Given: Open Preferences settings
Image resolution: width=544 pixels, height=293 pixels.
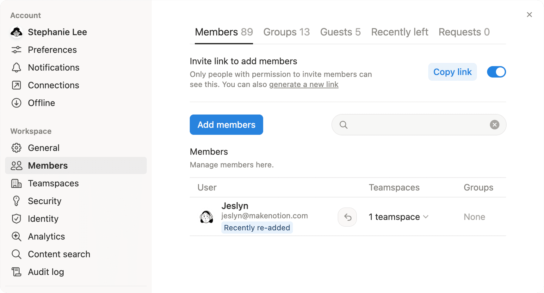Looking at the screenshot, I should pos(52,50).
